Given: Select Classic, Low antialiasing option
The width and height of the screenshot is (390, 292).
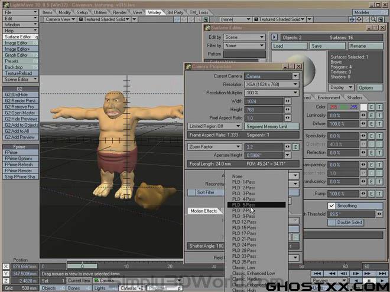Looking at the screenshot, I should tap(256, 268).
